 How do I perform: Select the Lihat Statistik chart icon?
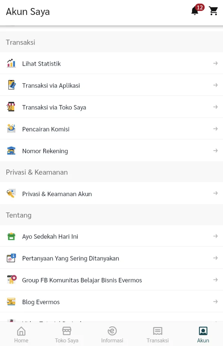[11, 63]
